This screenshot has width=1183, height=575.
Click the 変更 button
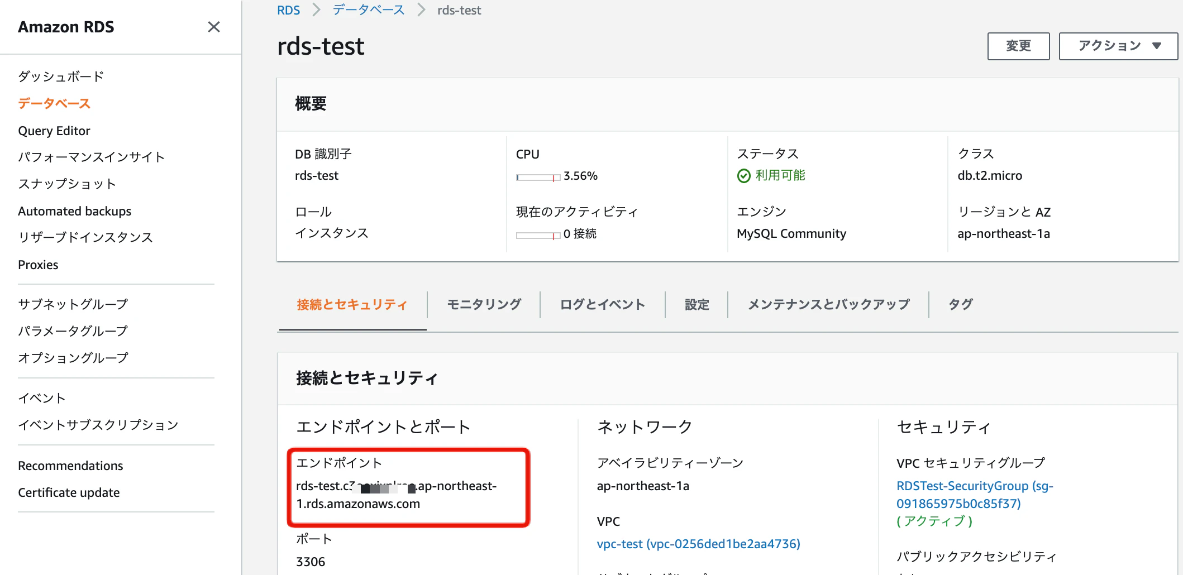[x=1018, y=46]
